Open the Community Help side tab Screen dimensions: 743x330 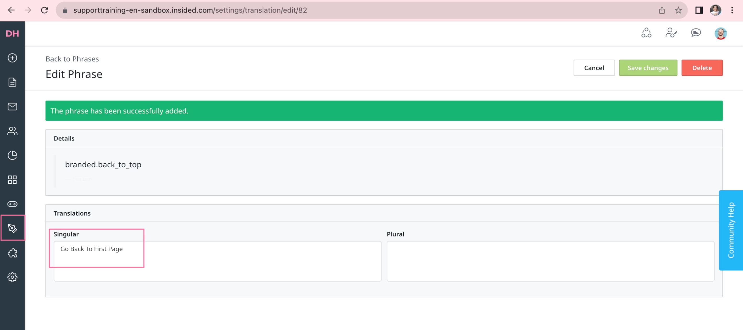click(731, 230)
